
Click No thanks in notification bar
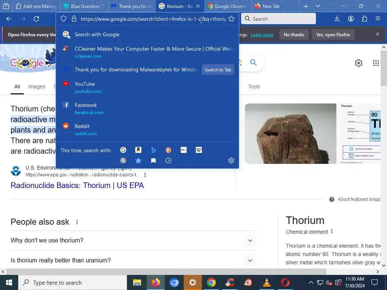pos(294,34)
